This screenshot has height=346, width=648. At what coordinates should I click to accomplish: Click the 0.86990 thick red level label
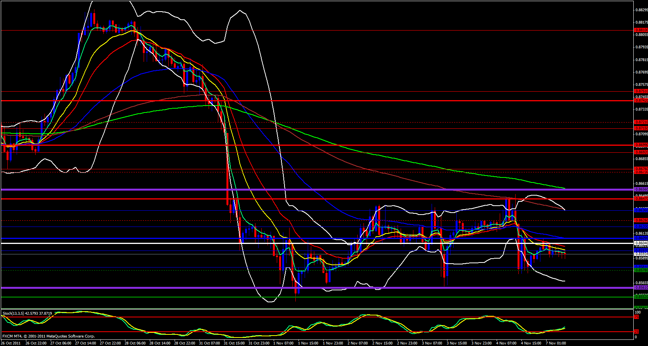(641, 145)
